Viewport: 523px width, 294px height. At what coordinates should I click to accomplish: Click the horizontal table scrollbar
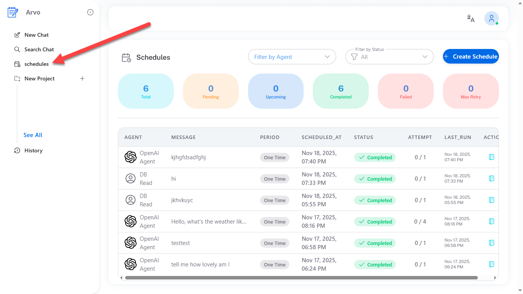[301, 278]
